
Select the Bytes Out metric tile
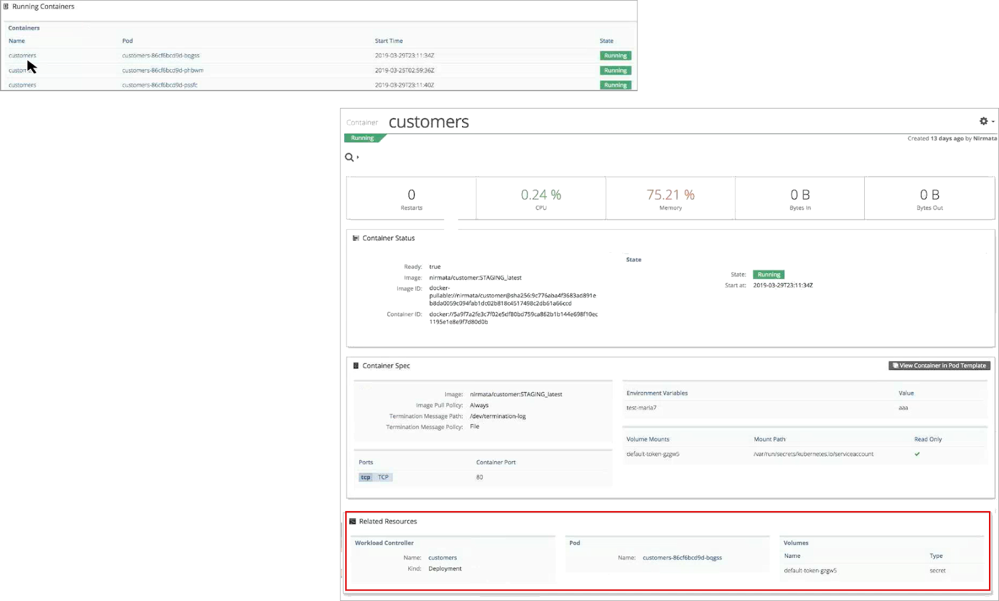click(930, 198)
